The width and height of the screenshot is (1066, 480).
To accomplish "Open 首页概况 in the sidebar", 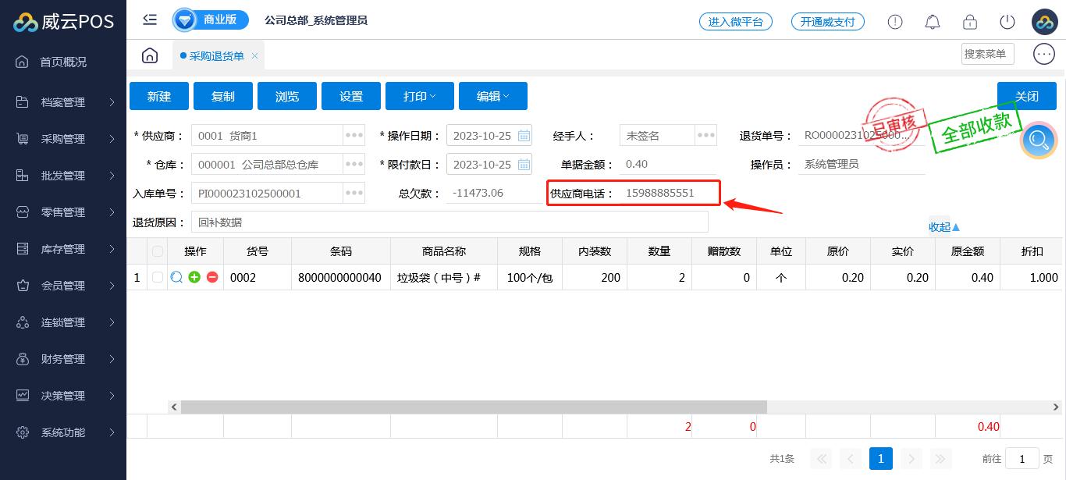I will click(x=63, y=62).
